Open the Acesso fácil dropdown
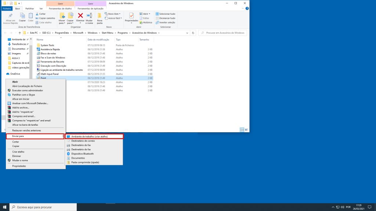Viewport: 376px width, 211px height. [x=113, y=18]
